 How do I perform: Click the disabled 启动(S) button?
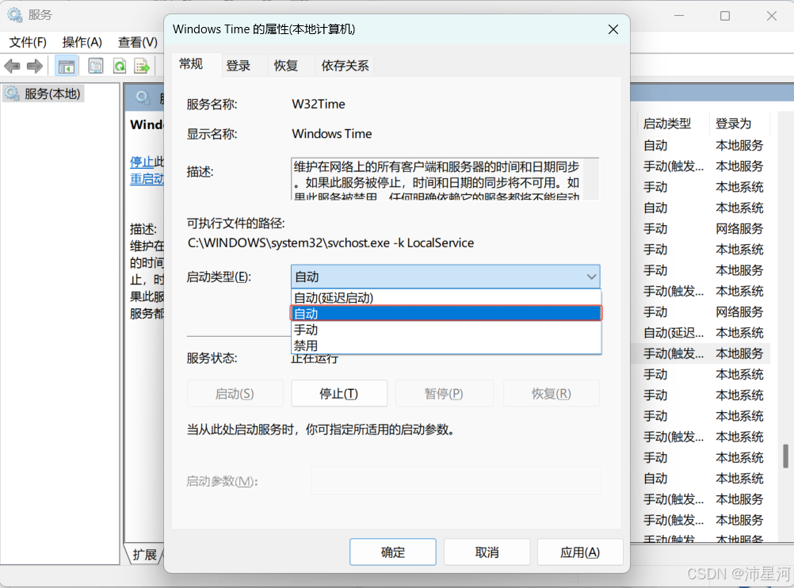(x=235, y=394)
